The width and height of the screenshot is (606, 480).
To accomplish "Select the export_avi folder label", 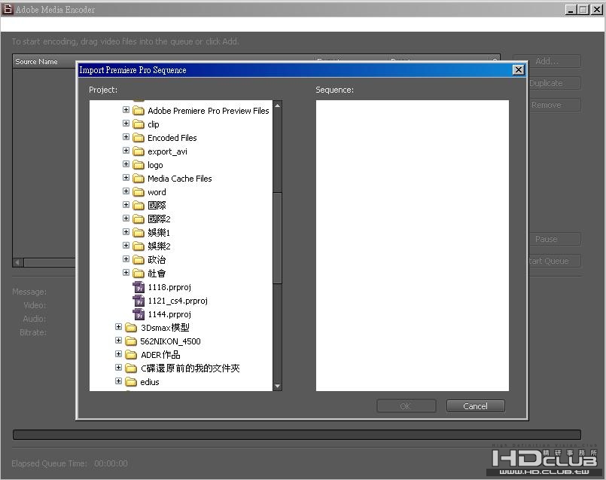I will (x=167, y=151).
